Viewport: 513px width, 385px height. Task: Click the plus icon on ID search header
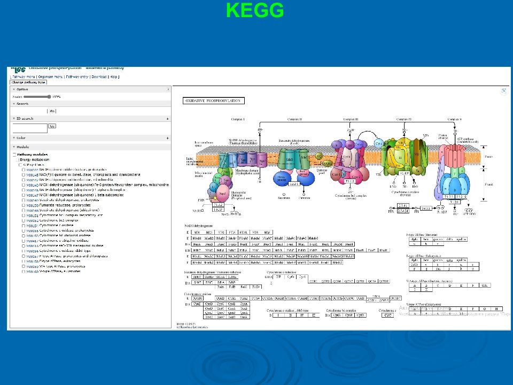coord(167,119)
